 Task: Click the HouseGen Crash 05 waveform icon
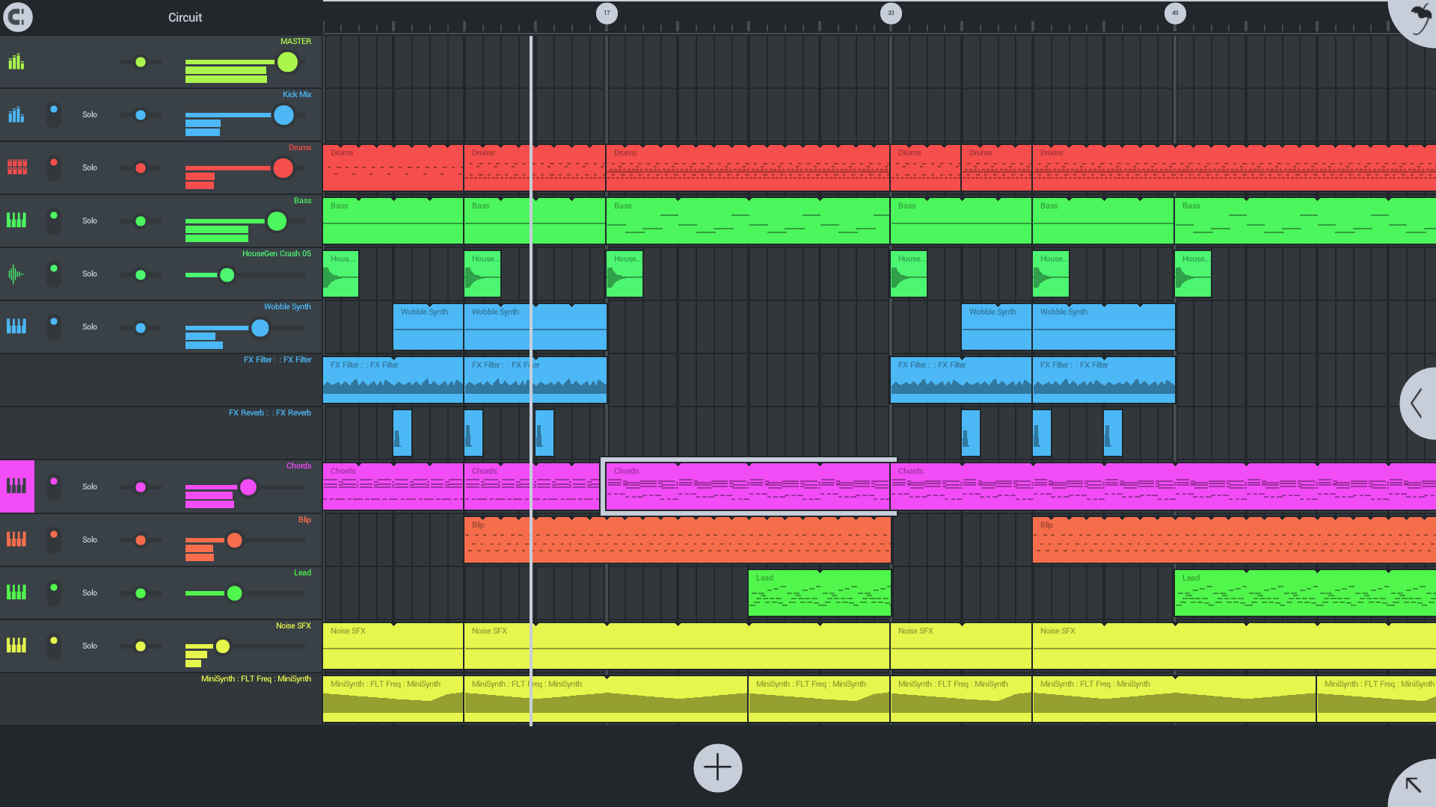[x=16, y=273]
